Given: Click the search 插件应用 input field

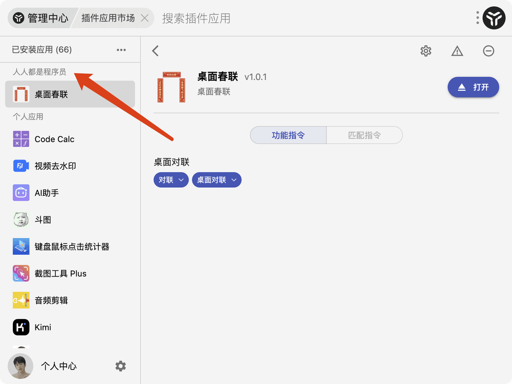Looking at the screenshot, I should (196, 18).
